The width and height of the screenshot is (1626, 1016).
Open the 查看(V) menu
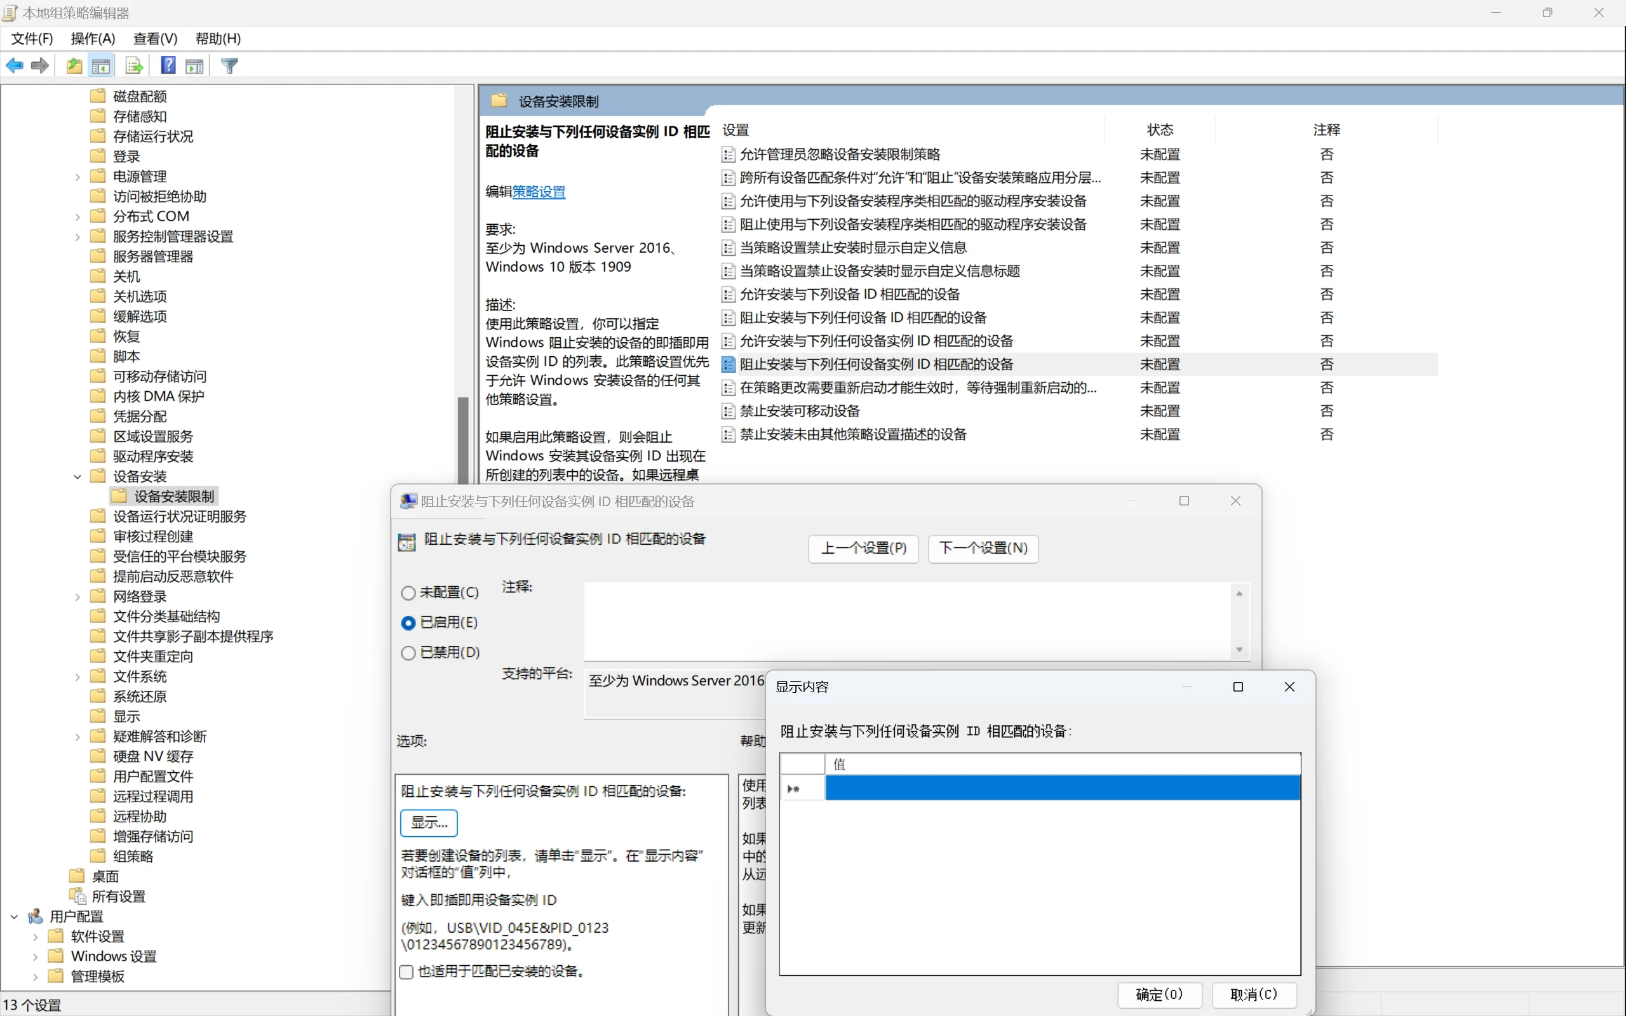(155, 38)
